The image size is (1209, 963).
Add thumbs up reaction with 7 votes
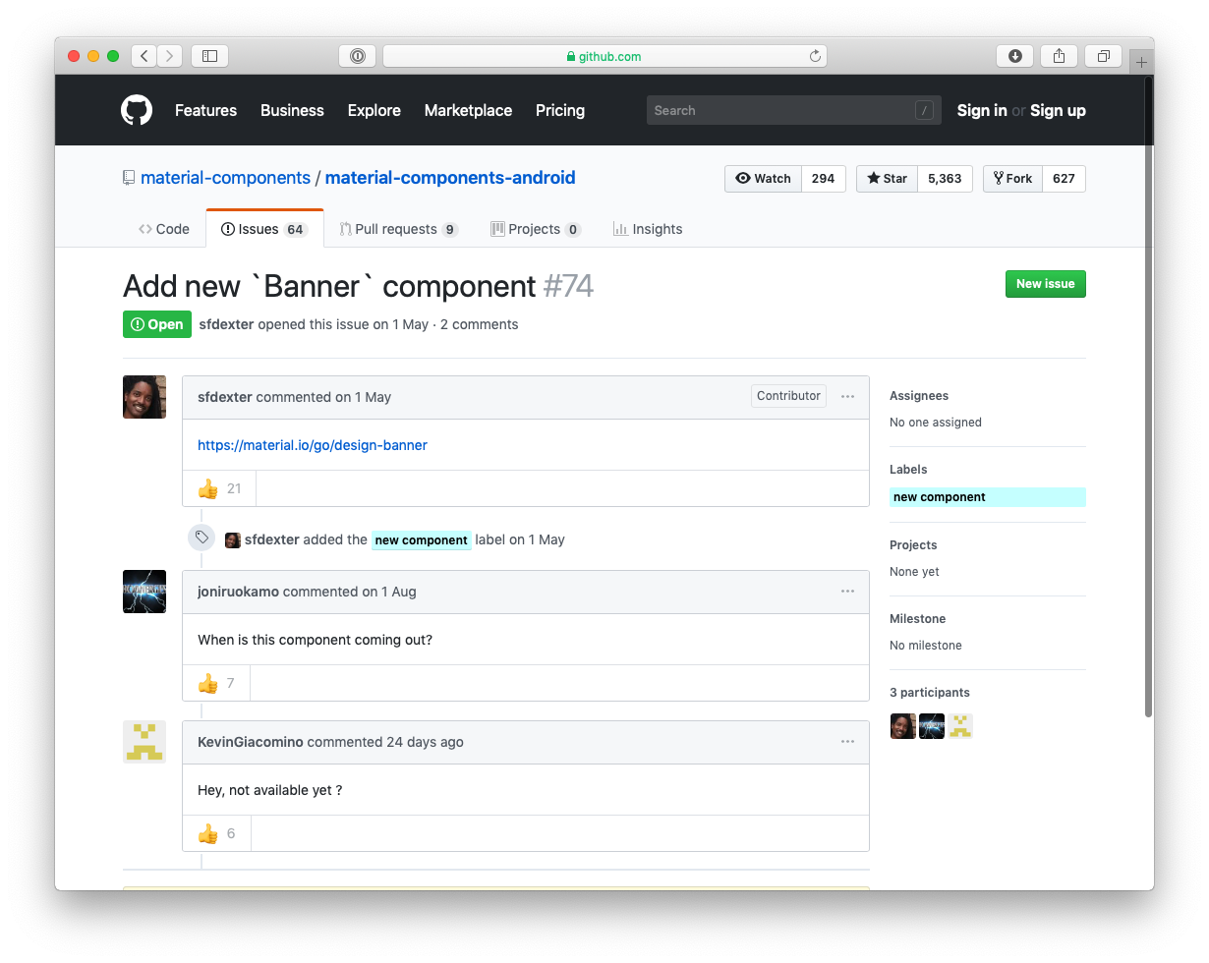216,683
